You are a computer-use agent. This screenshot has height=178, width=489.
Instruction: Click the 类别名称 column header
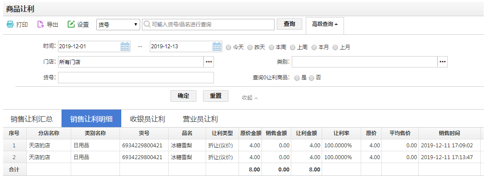click(95, 133)
